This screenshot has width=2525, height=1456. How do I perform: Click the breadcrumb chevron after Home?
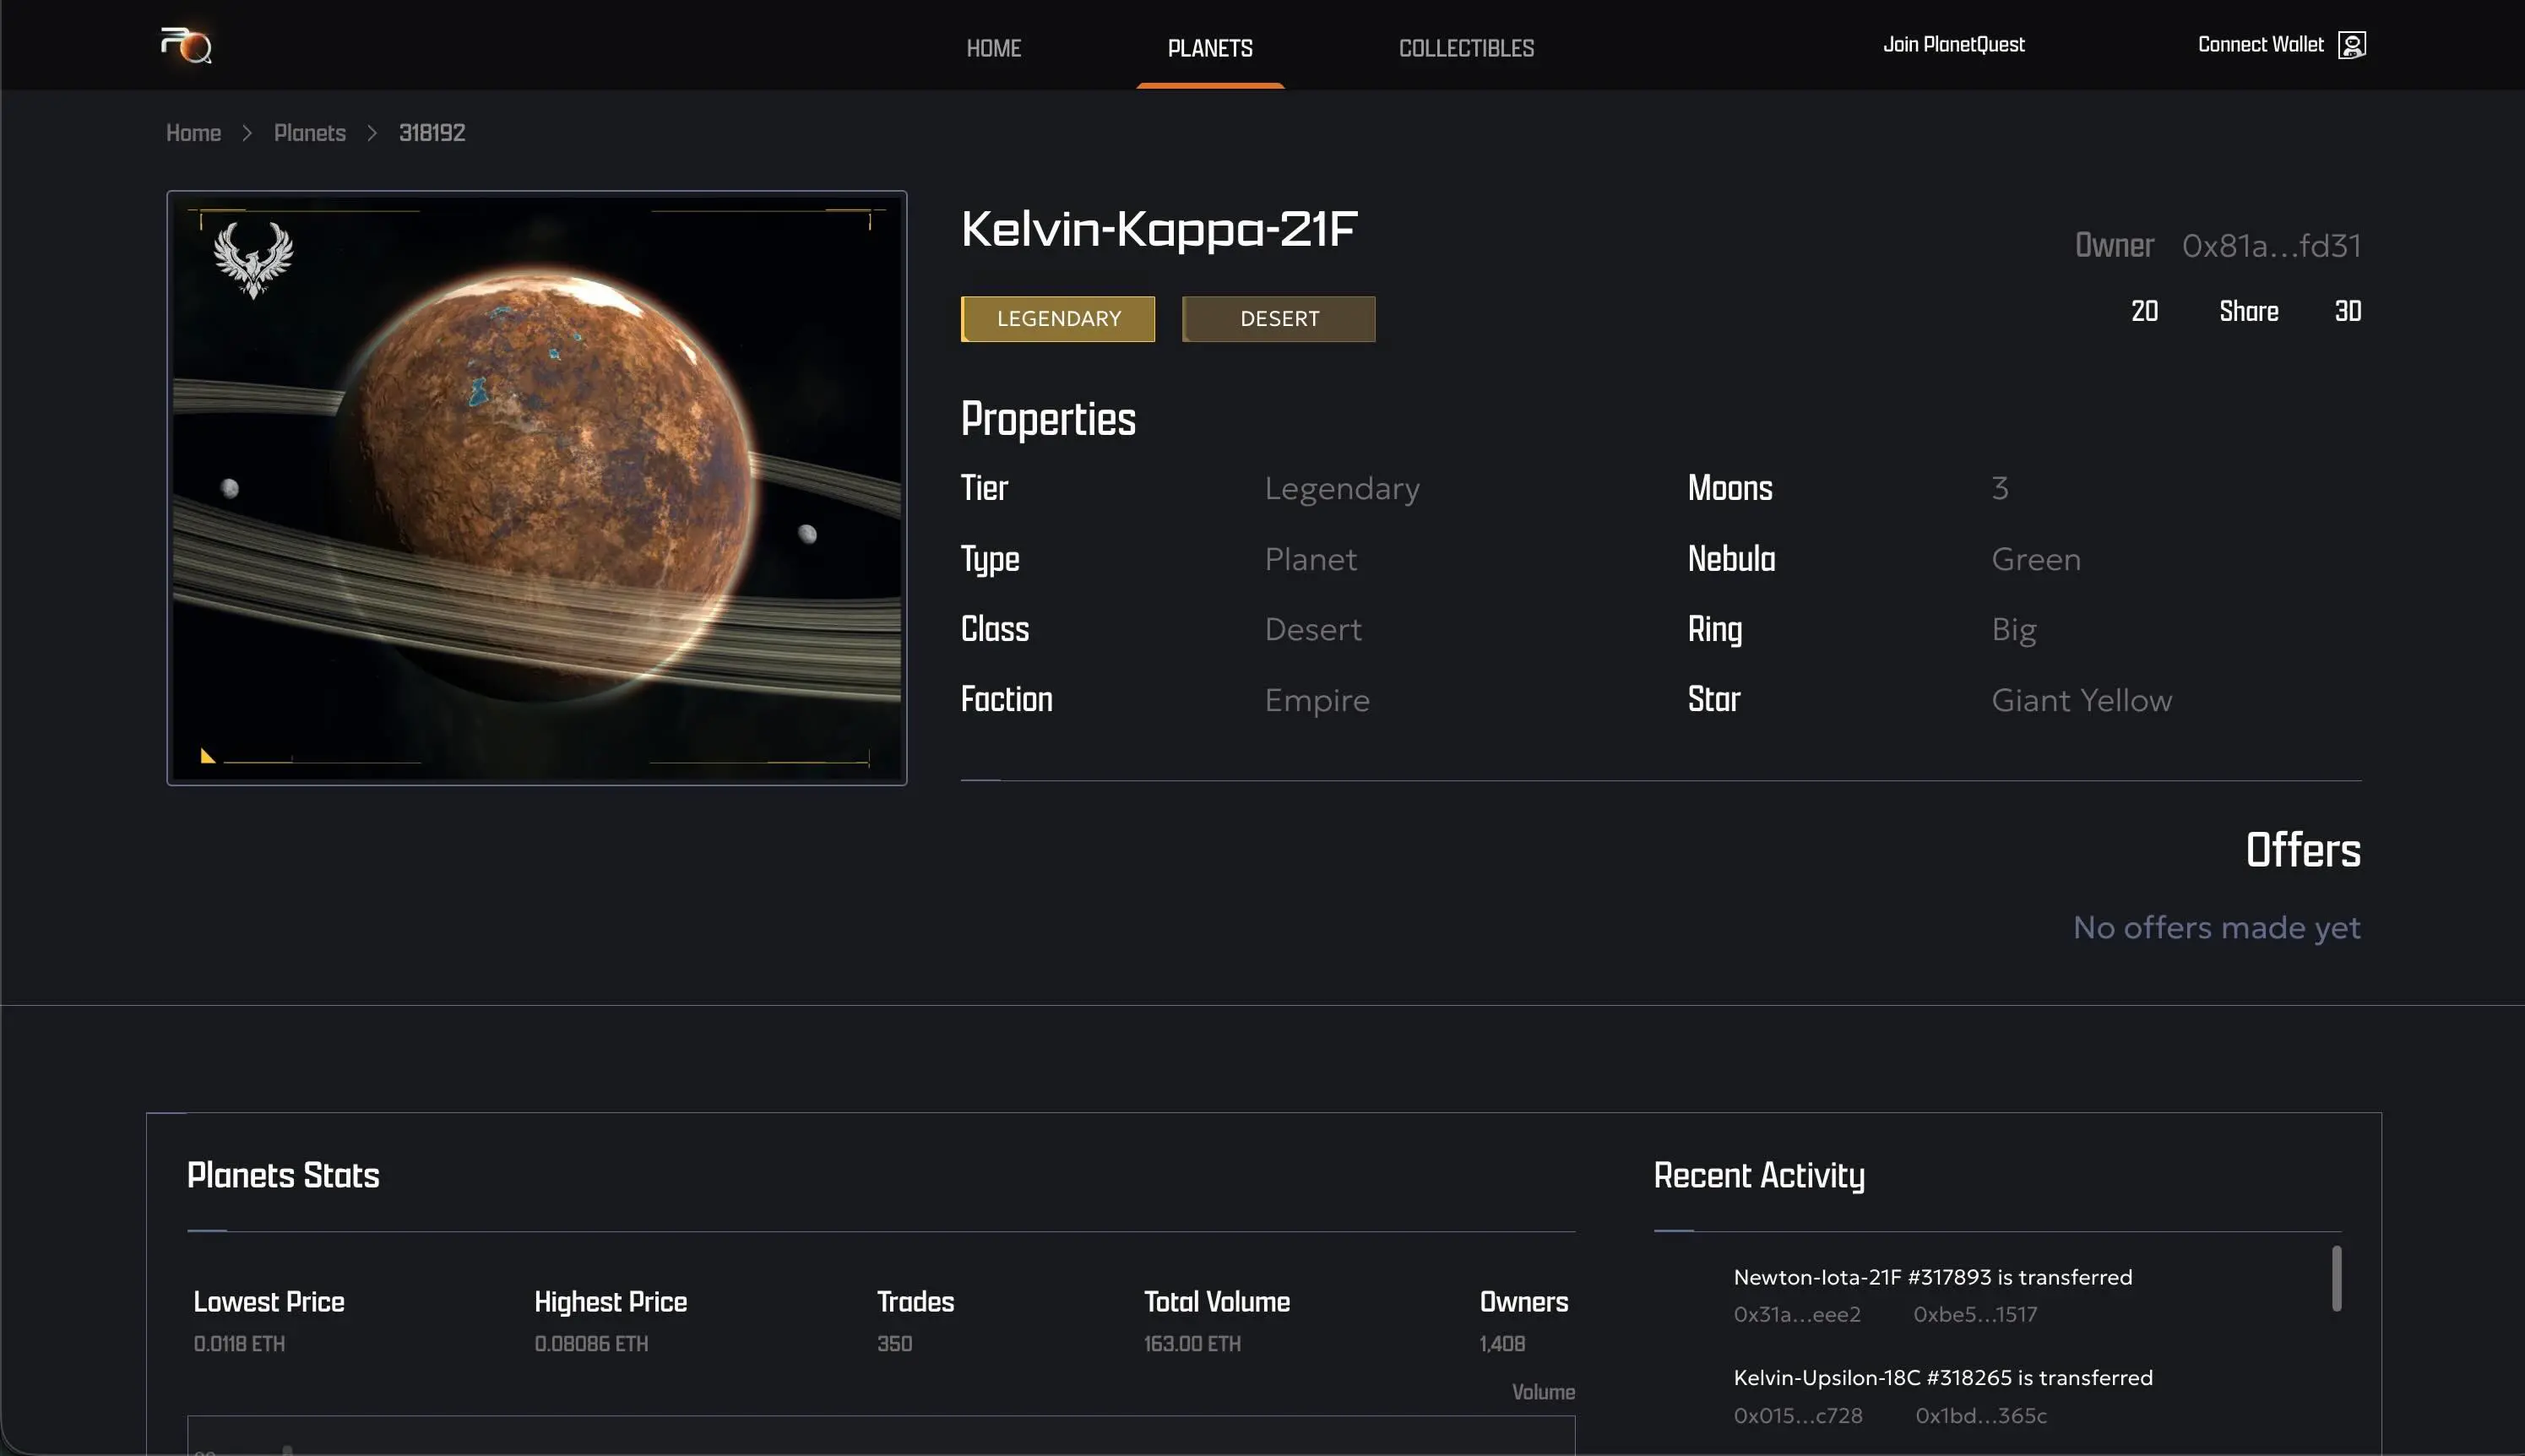247,133
